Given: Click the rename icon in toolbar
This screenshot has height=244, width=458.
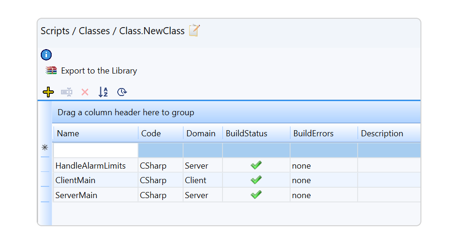Looking at the screenshot, I should pyautogui.click(x=67, y=92).
